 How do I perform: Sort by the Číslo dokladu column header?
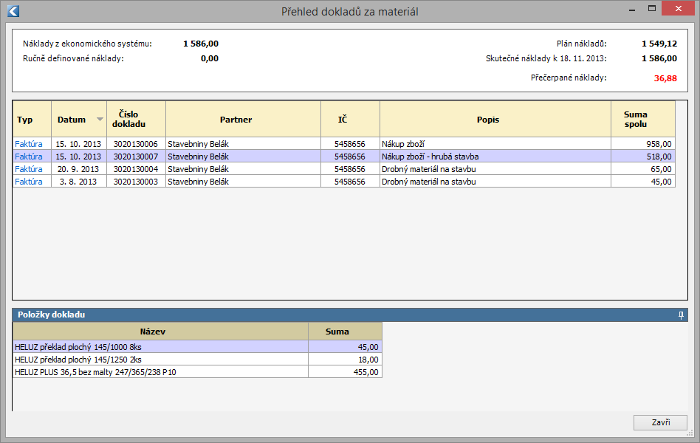point(136,119)
